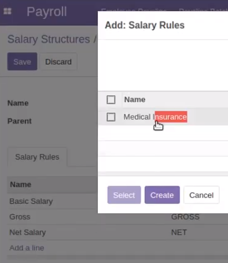Open the apps grid menu icon
Image resolution: width=228 pixels, height=263 pixels.
8,11
